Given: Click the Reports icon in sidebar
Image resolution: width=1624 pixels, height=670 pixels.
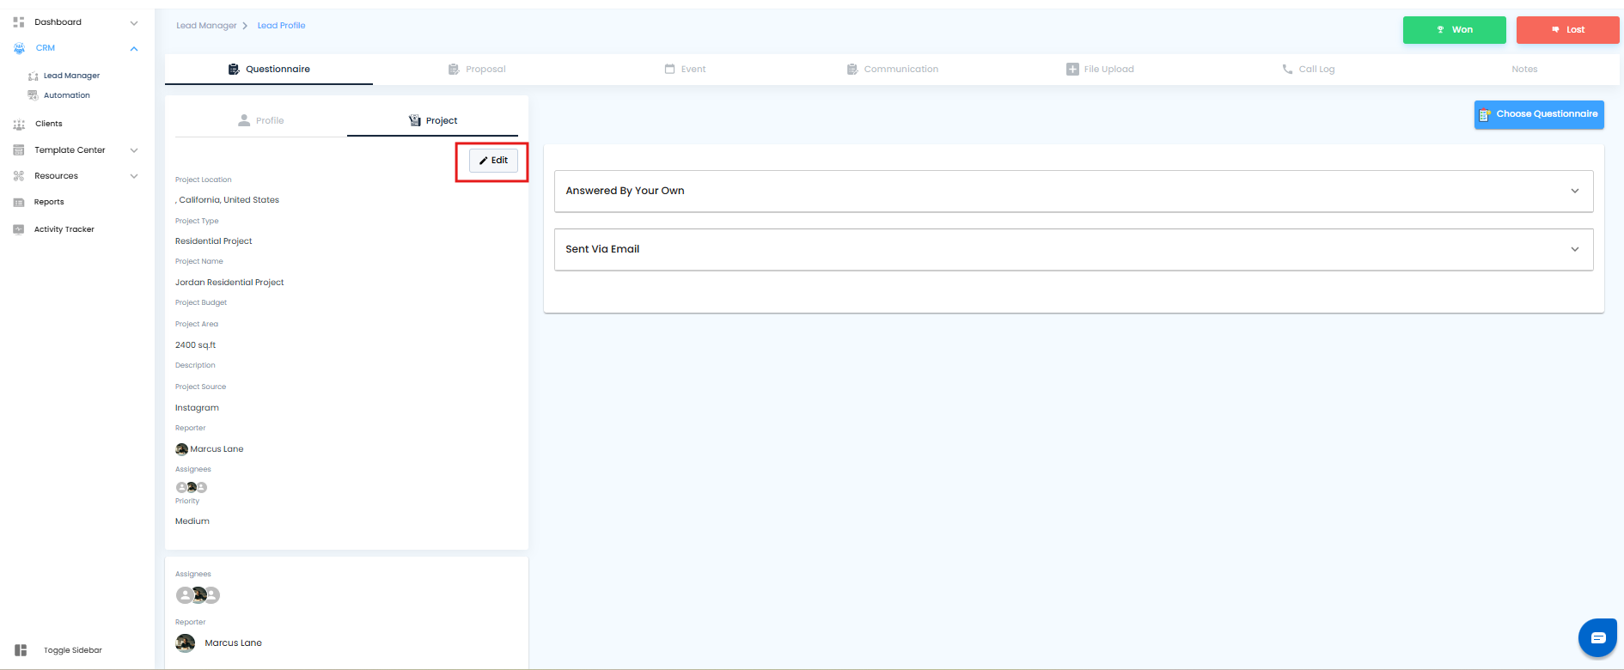Looking at the screenshot, I should point(19,202).
